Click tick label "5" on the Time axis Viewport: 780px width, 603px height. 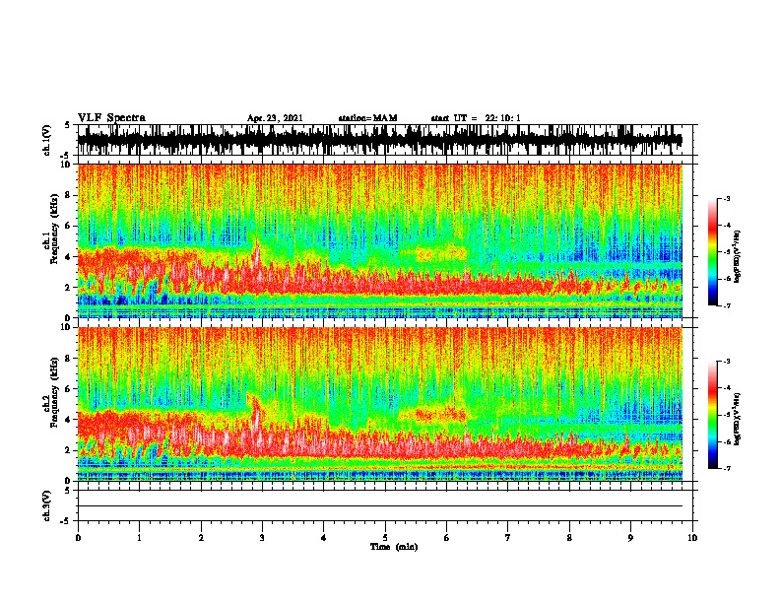click(385, 538)
